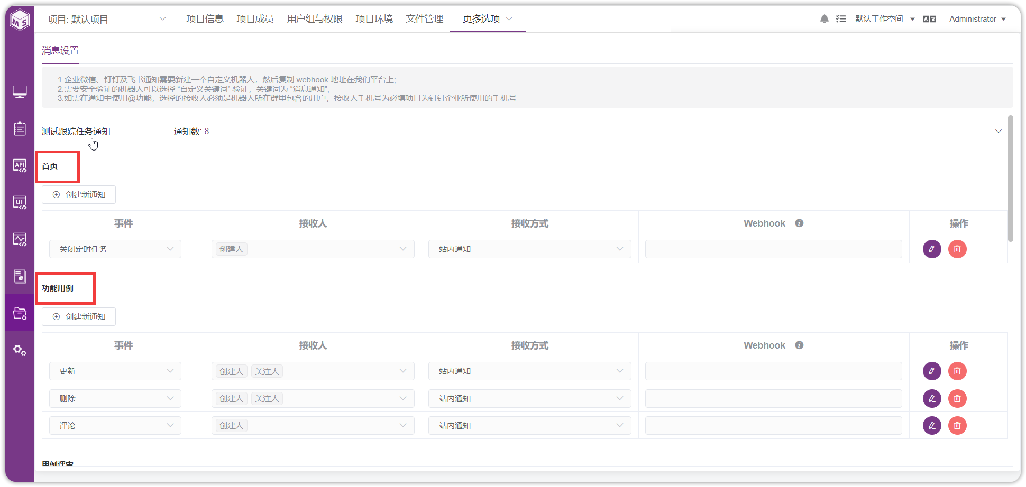Open receiver dropdown in 删除 row
The image size is (1026, 487).
[313, 398]
